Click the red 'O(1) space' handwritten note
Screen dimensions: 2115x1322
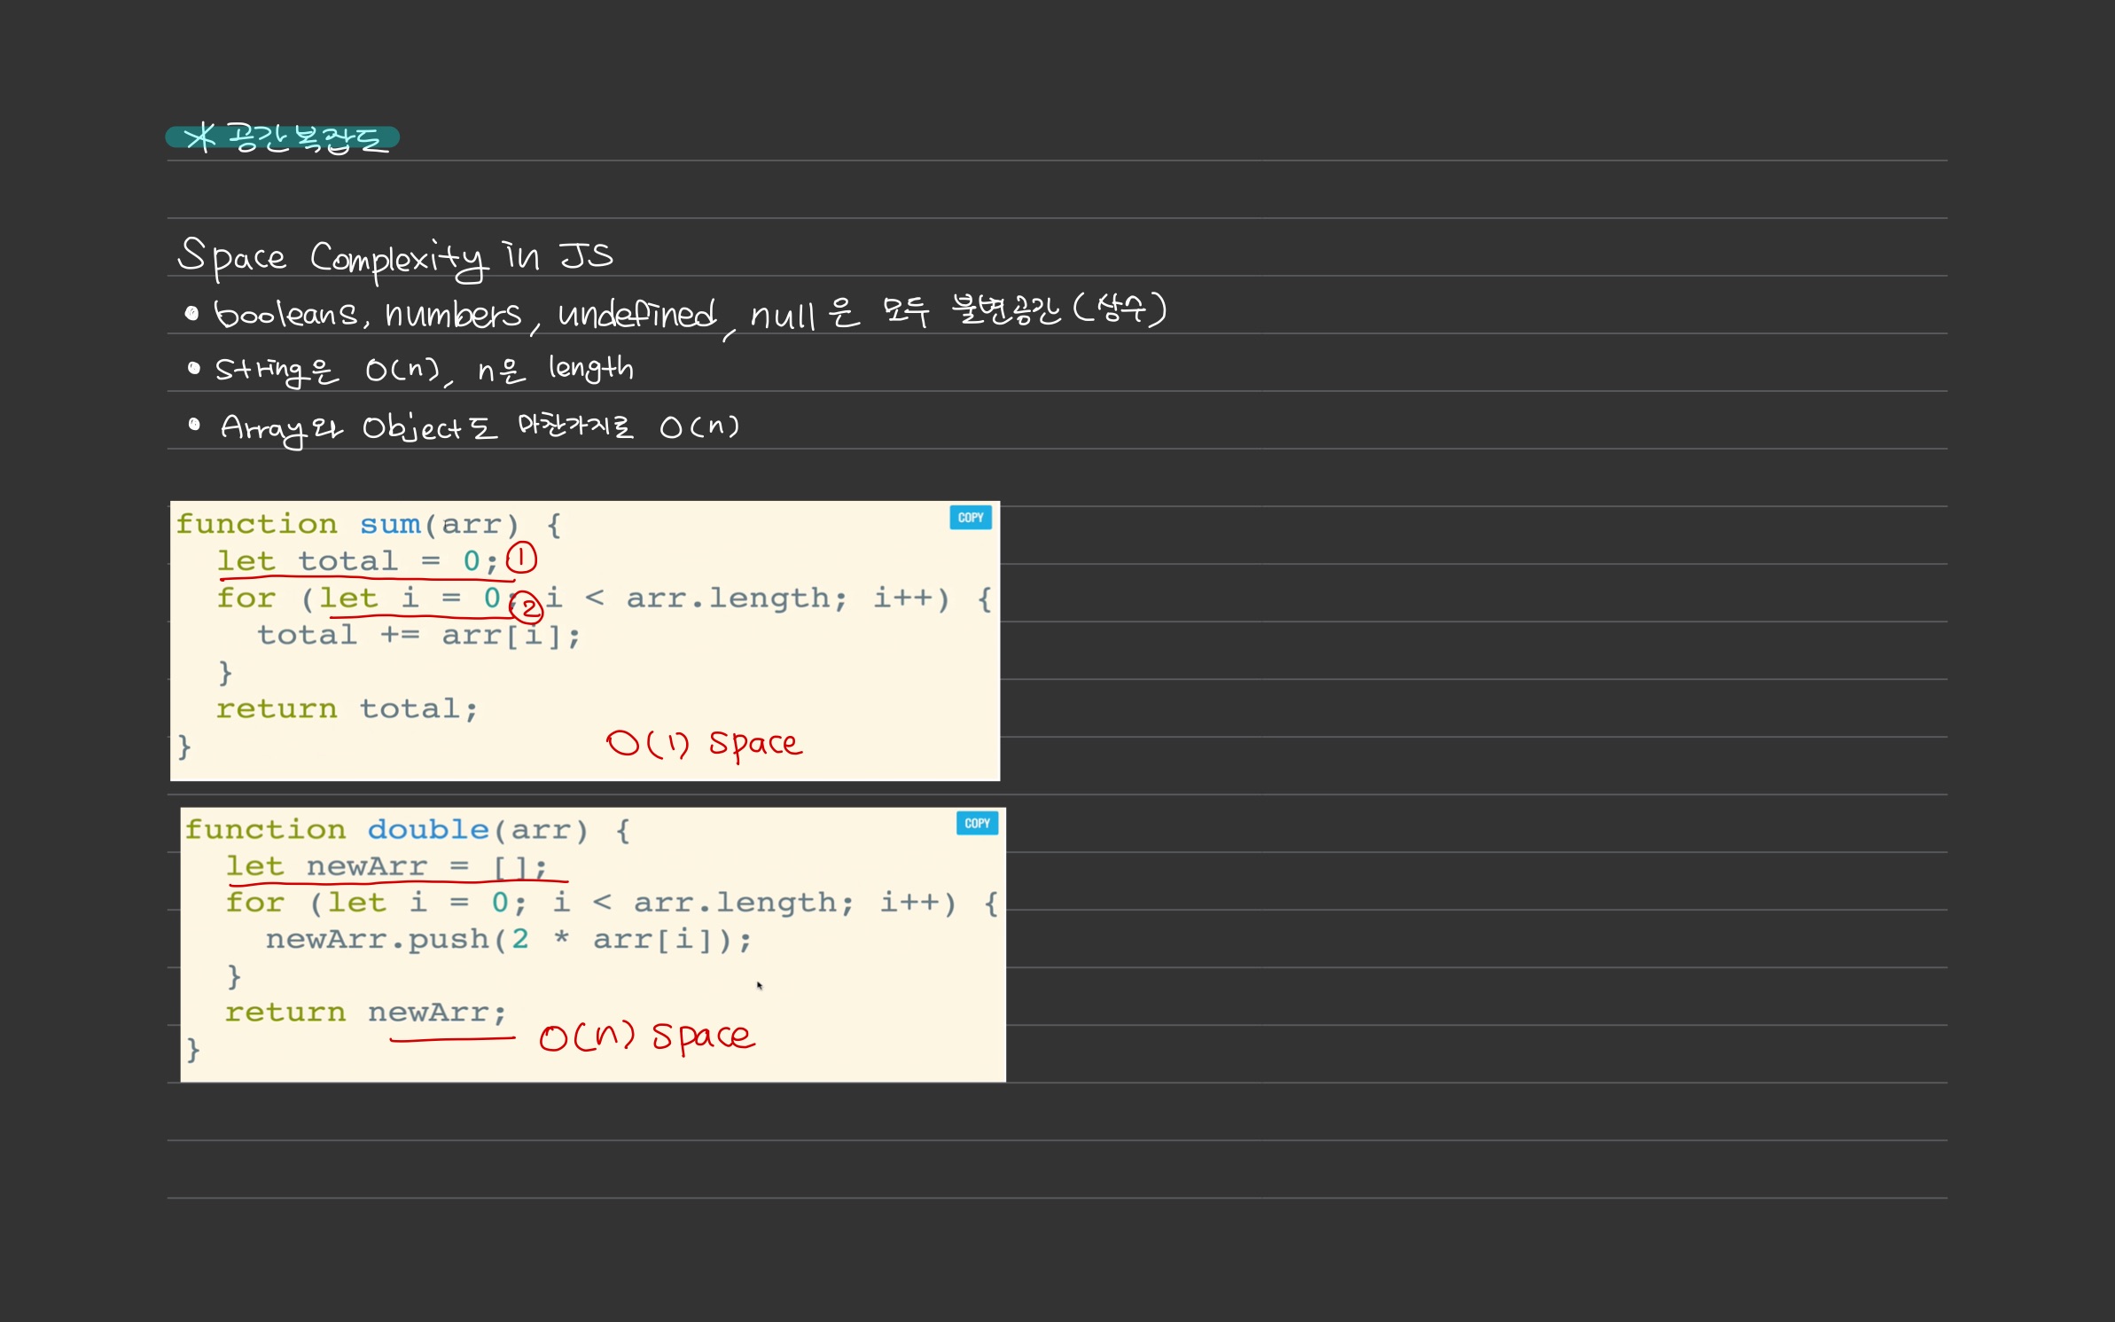(x=704, y=743)
